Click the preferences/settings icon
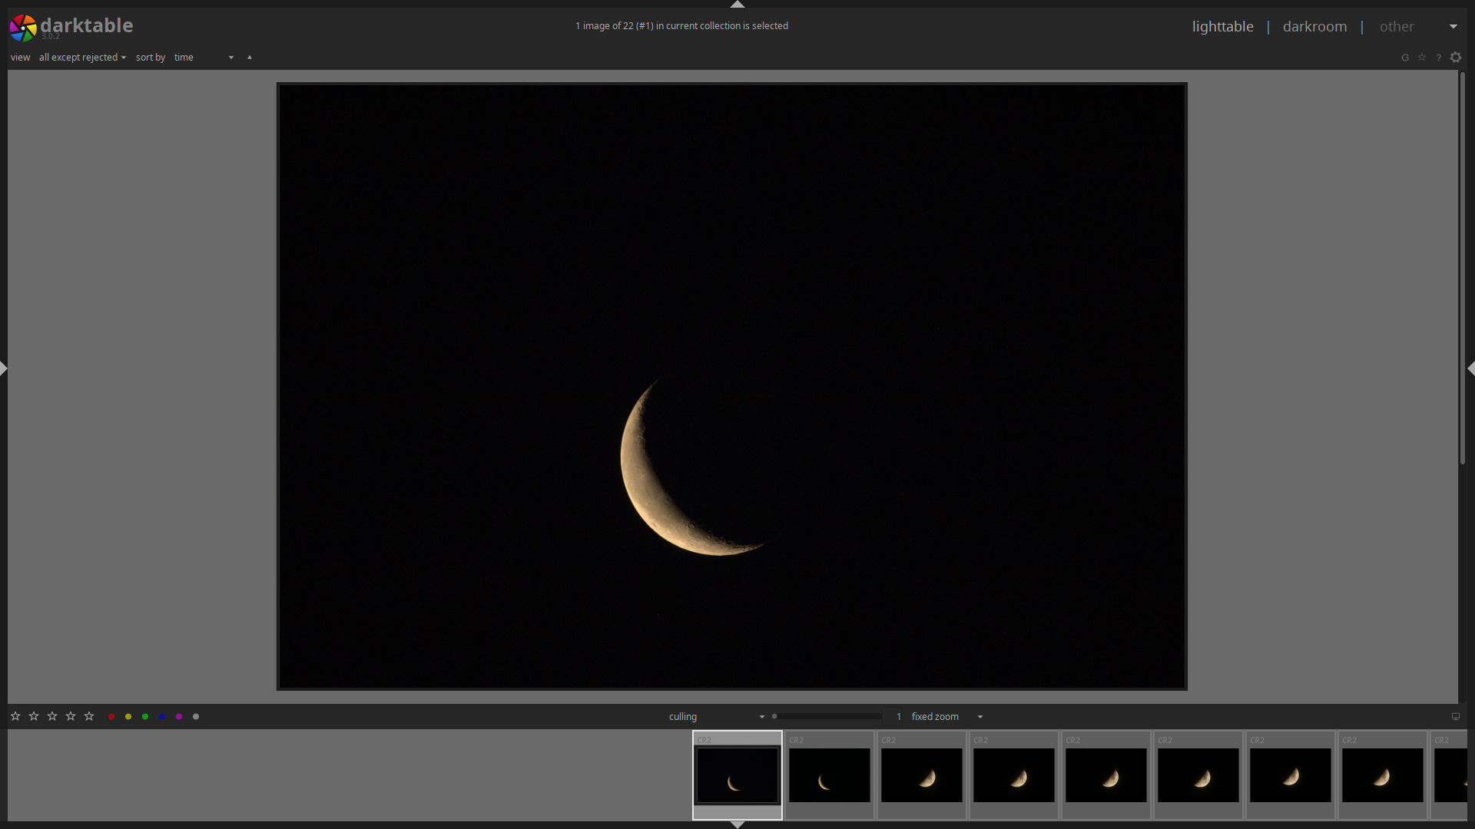The width and height of the screenshot is (1475, 829). coord(1456,58)
